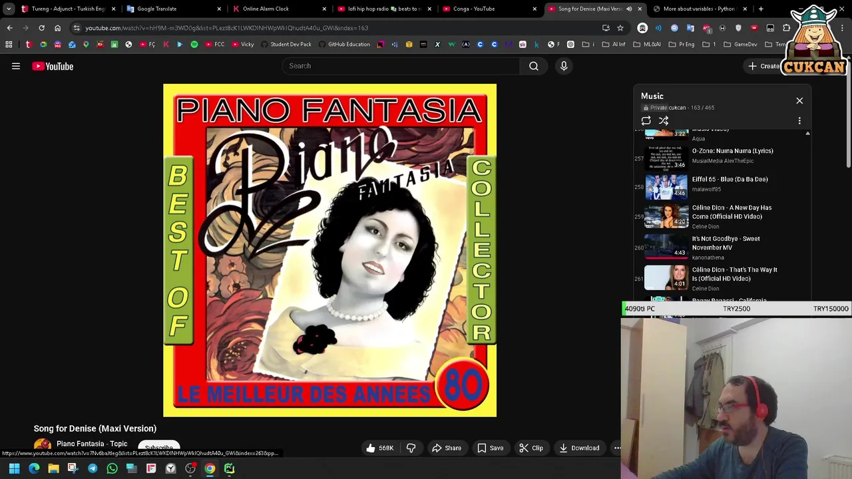The width and height of the screenshot is (852, 479).
Task: Open the bookmarks apps grid icon
Action: pyautogui.click(x=9, y=44)
